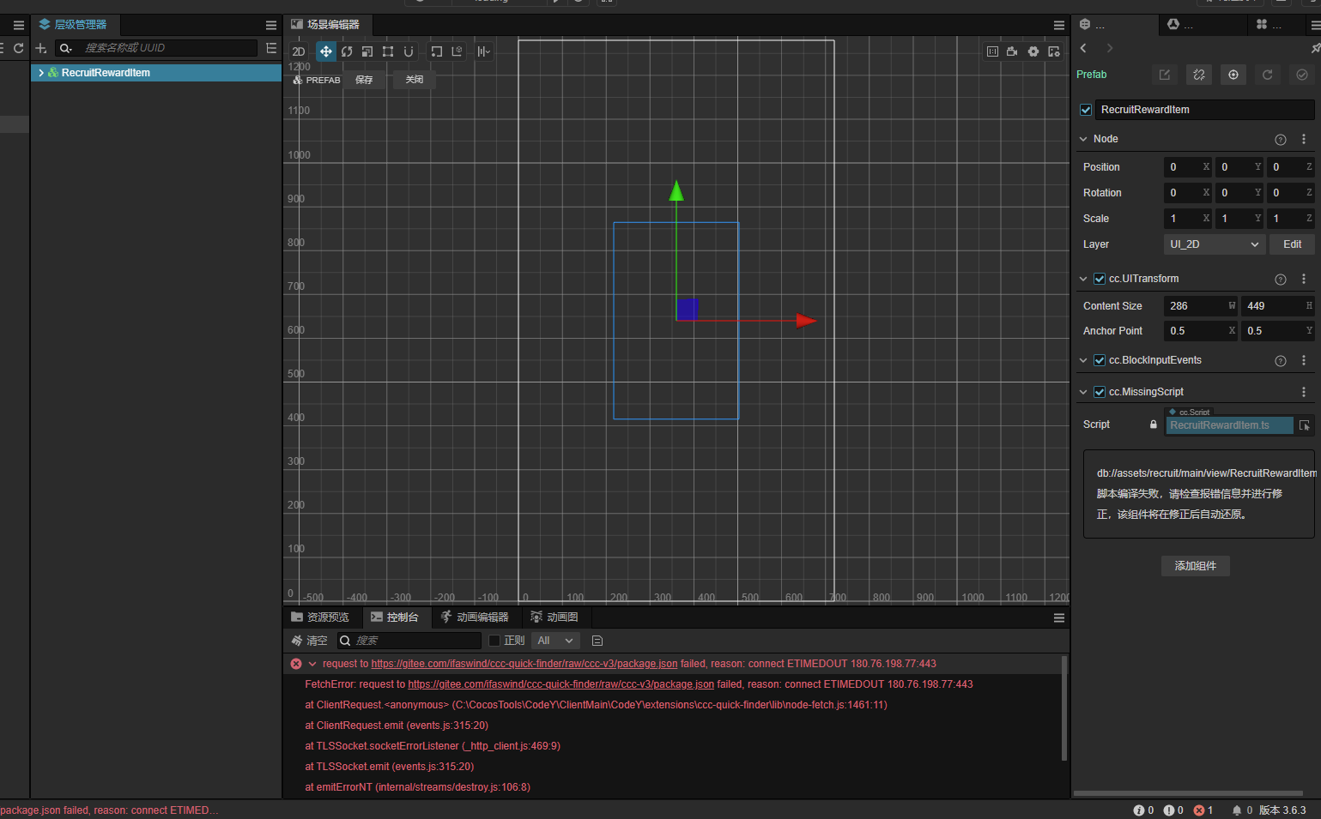Viewport: 1321px width, 819px height.
Task: Click the edit prefab icon
Action: pos(1165,75)
